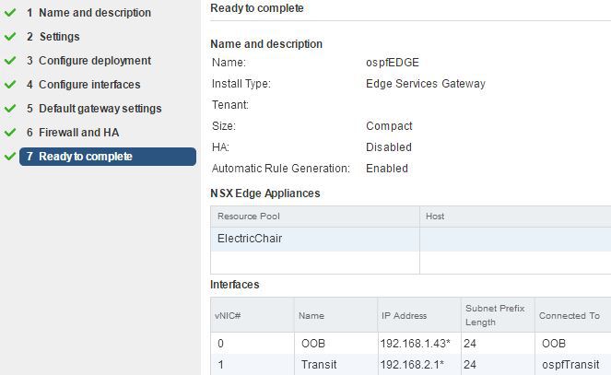This screenshot has height=375, width=611.
Task: Select the Transit interface row
Action: 411,365
